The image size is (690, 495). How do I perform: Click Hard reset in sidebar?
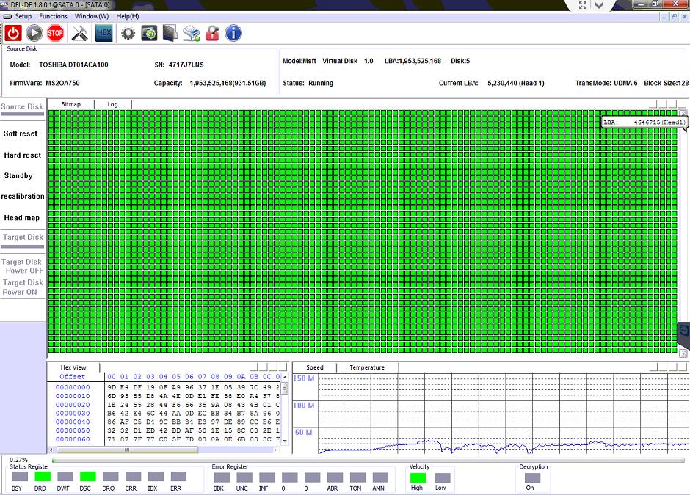pyautogui.click(x=23, y=155)
